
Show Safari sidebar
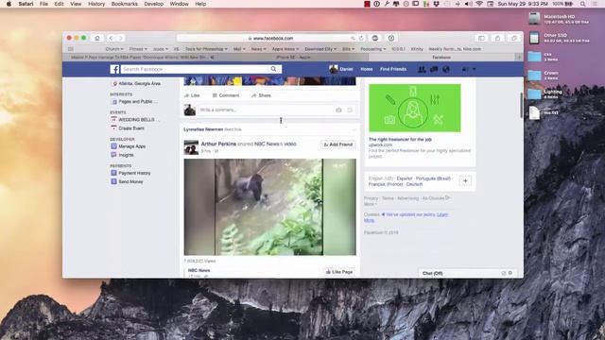tap(481, 38)
